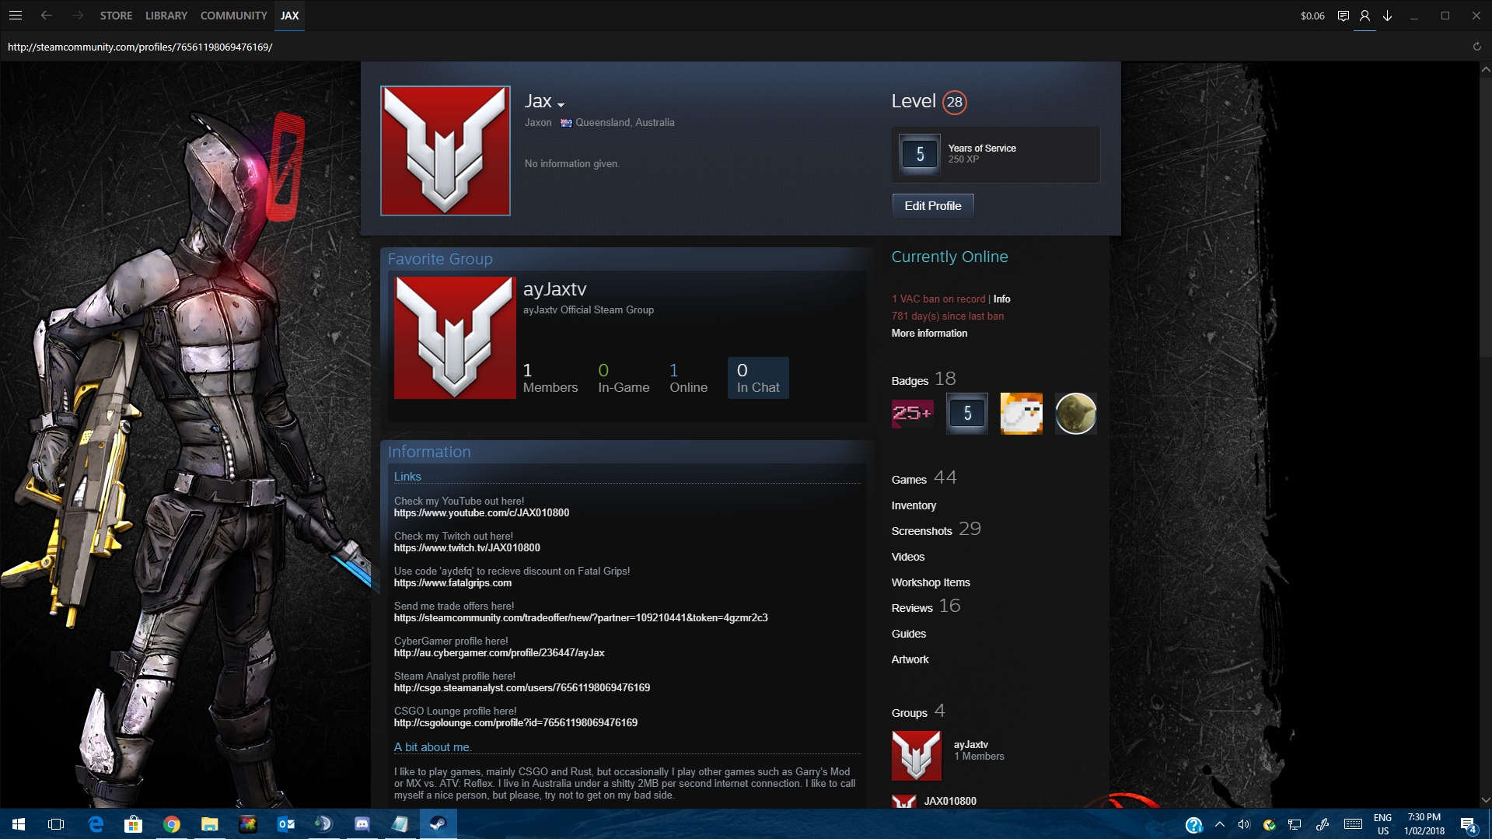Open the chicken pixel badge
This screenshot has height=839, width=1492.
click(x=1021, y=414)
